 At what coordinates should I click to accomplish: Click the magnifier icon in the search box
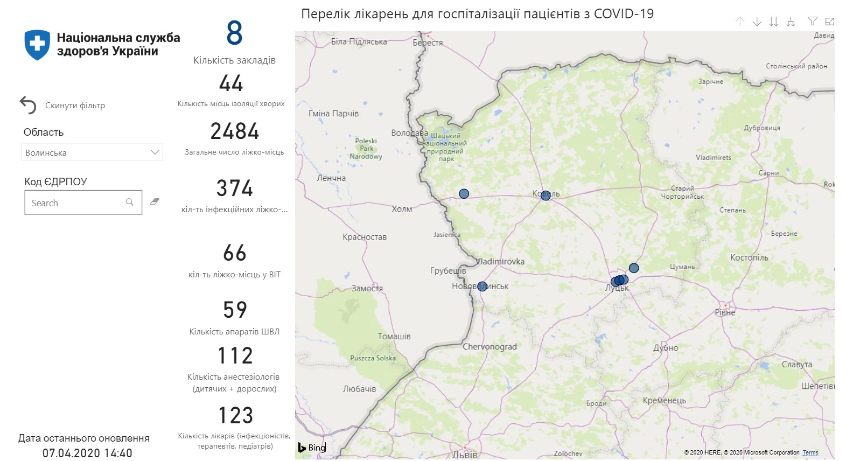tap(130, 202)
